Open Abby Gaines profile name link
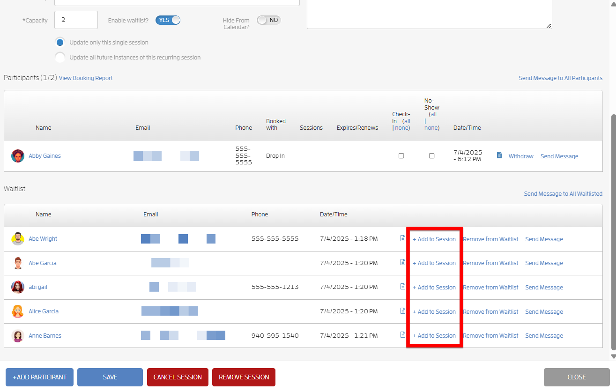Screen dimensions: 616x392 (45, 156)
